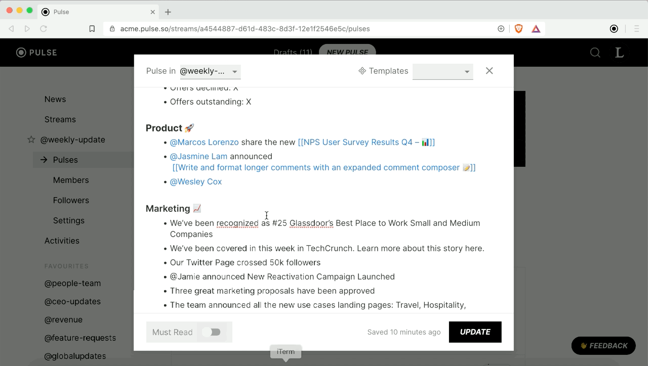
Task: Bookmark this page in the toolbar
Action: click(92, 29)
